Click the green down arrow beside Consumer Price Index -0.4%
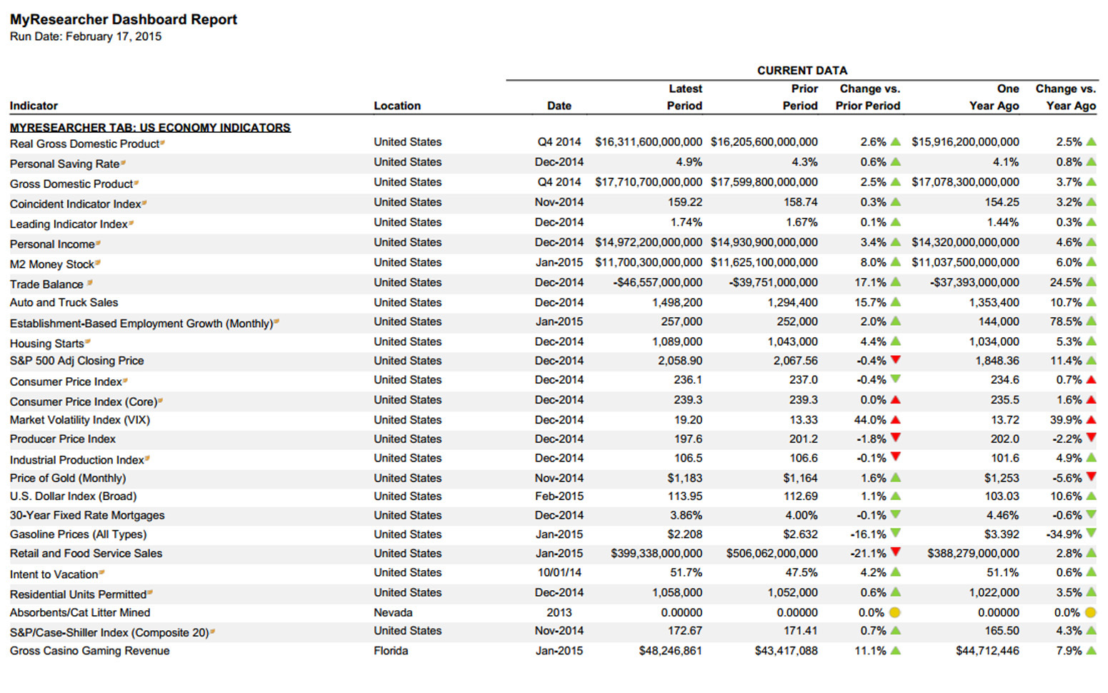Viewport: 1108px width, 693px height. (896, 379)
